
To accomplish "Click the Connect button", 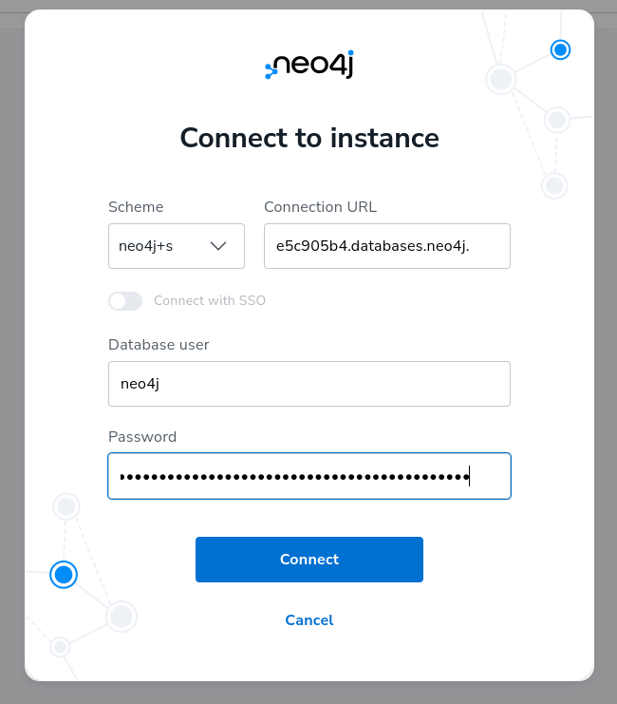I will coord(309,560).
